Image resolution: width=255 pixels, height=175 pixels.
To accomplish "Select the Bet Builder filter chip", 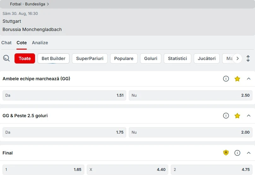I will 53,58.
